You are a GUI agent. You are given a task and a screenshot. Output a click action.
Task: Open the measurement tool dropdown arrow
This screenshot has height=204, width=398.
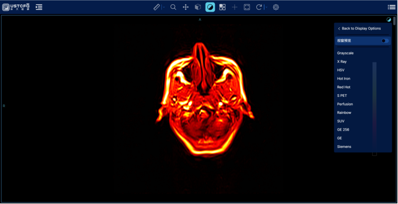(164, 7)
